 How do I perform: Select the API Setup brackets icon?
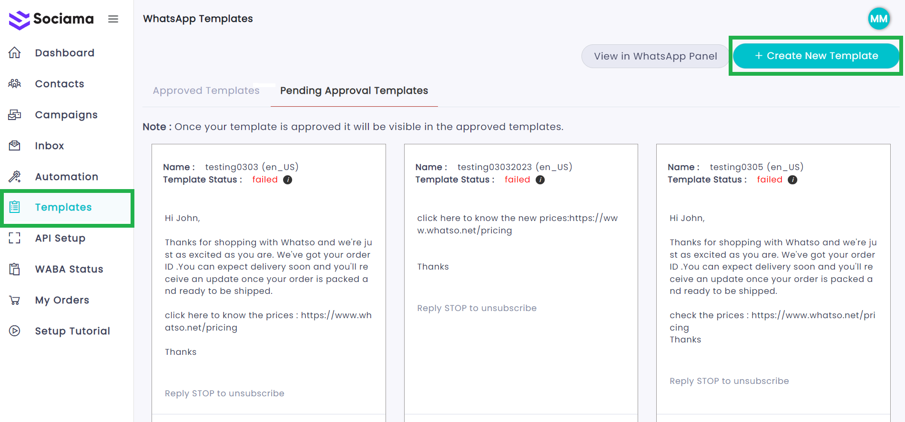(x=15, y=238)
